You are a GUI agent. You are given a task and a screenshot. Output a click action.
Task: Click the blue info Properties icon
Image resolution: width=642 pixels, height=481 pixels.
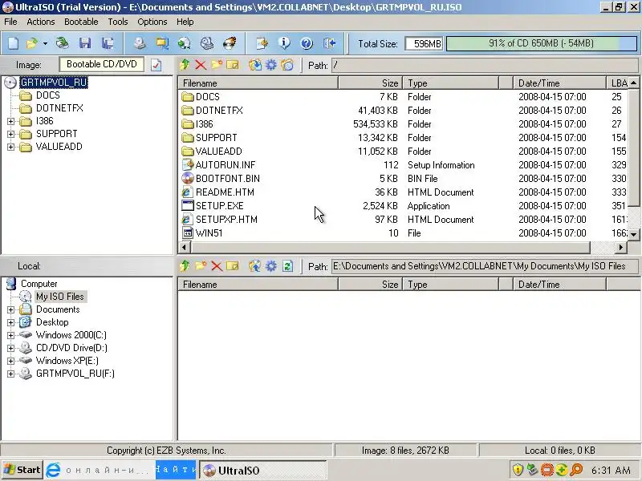284,43
